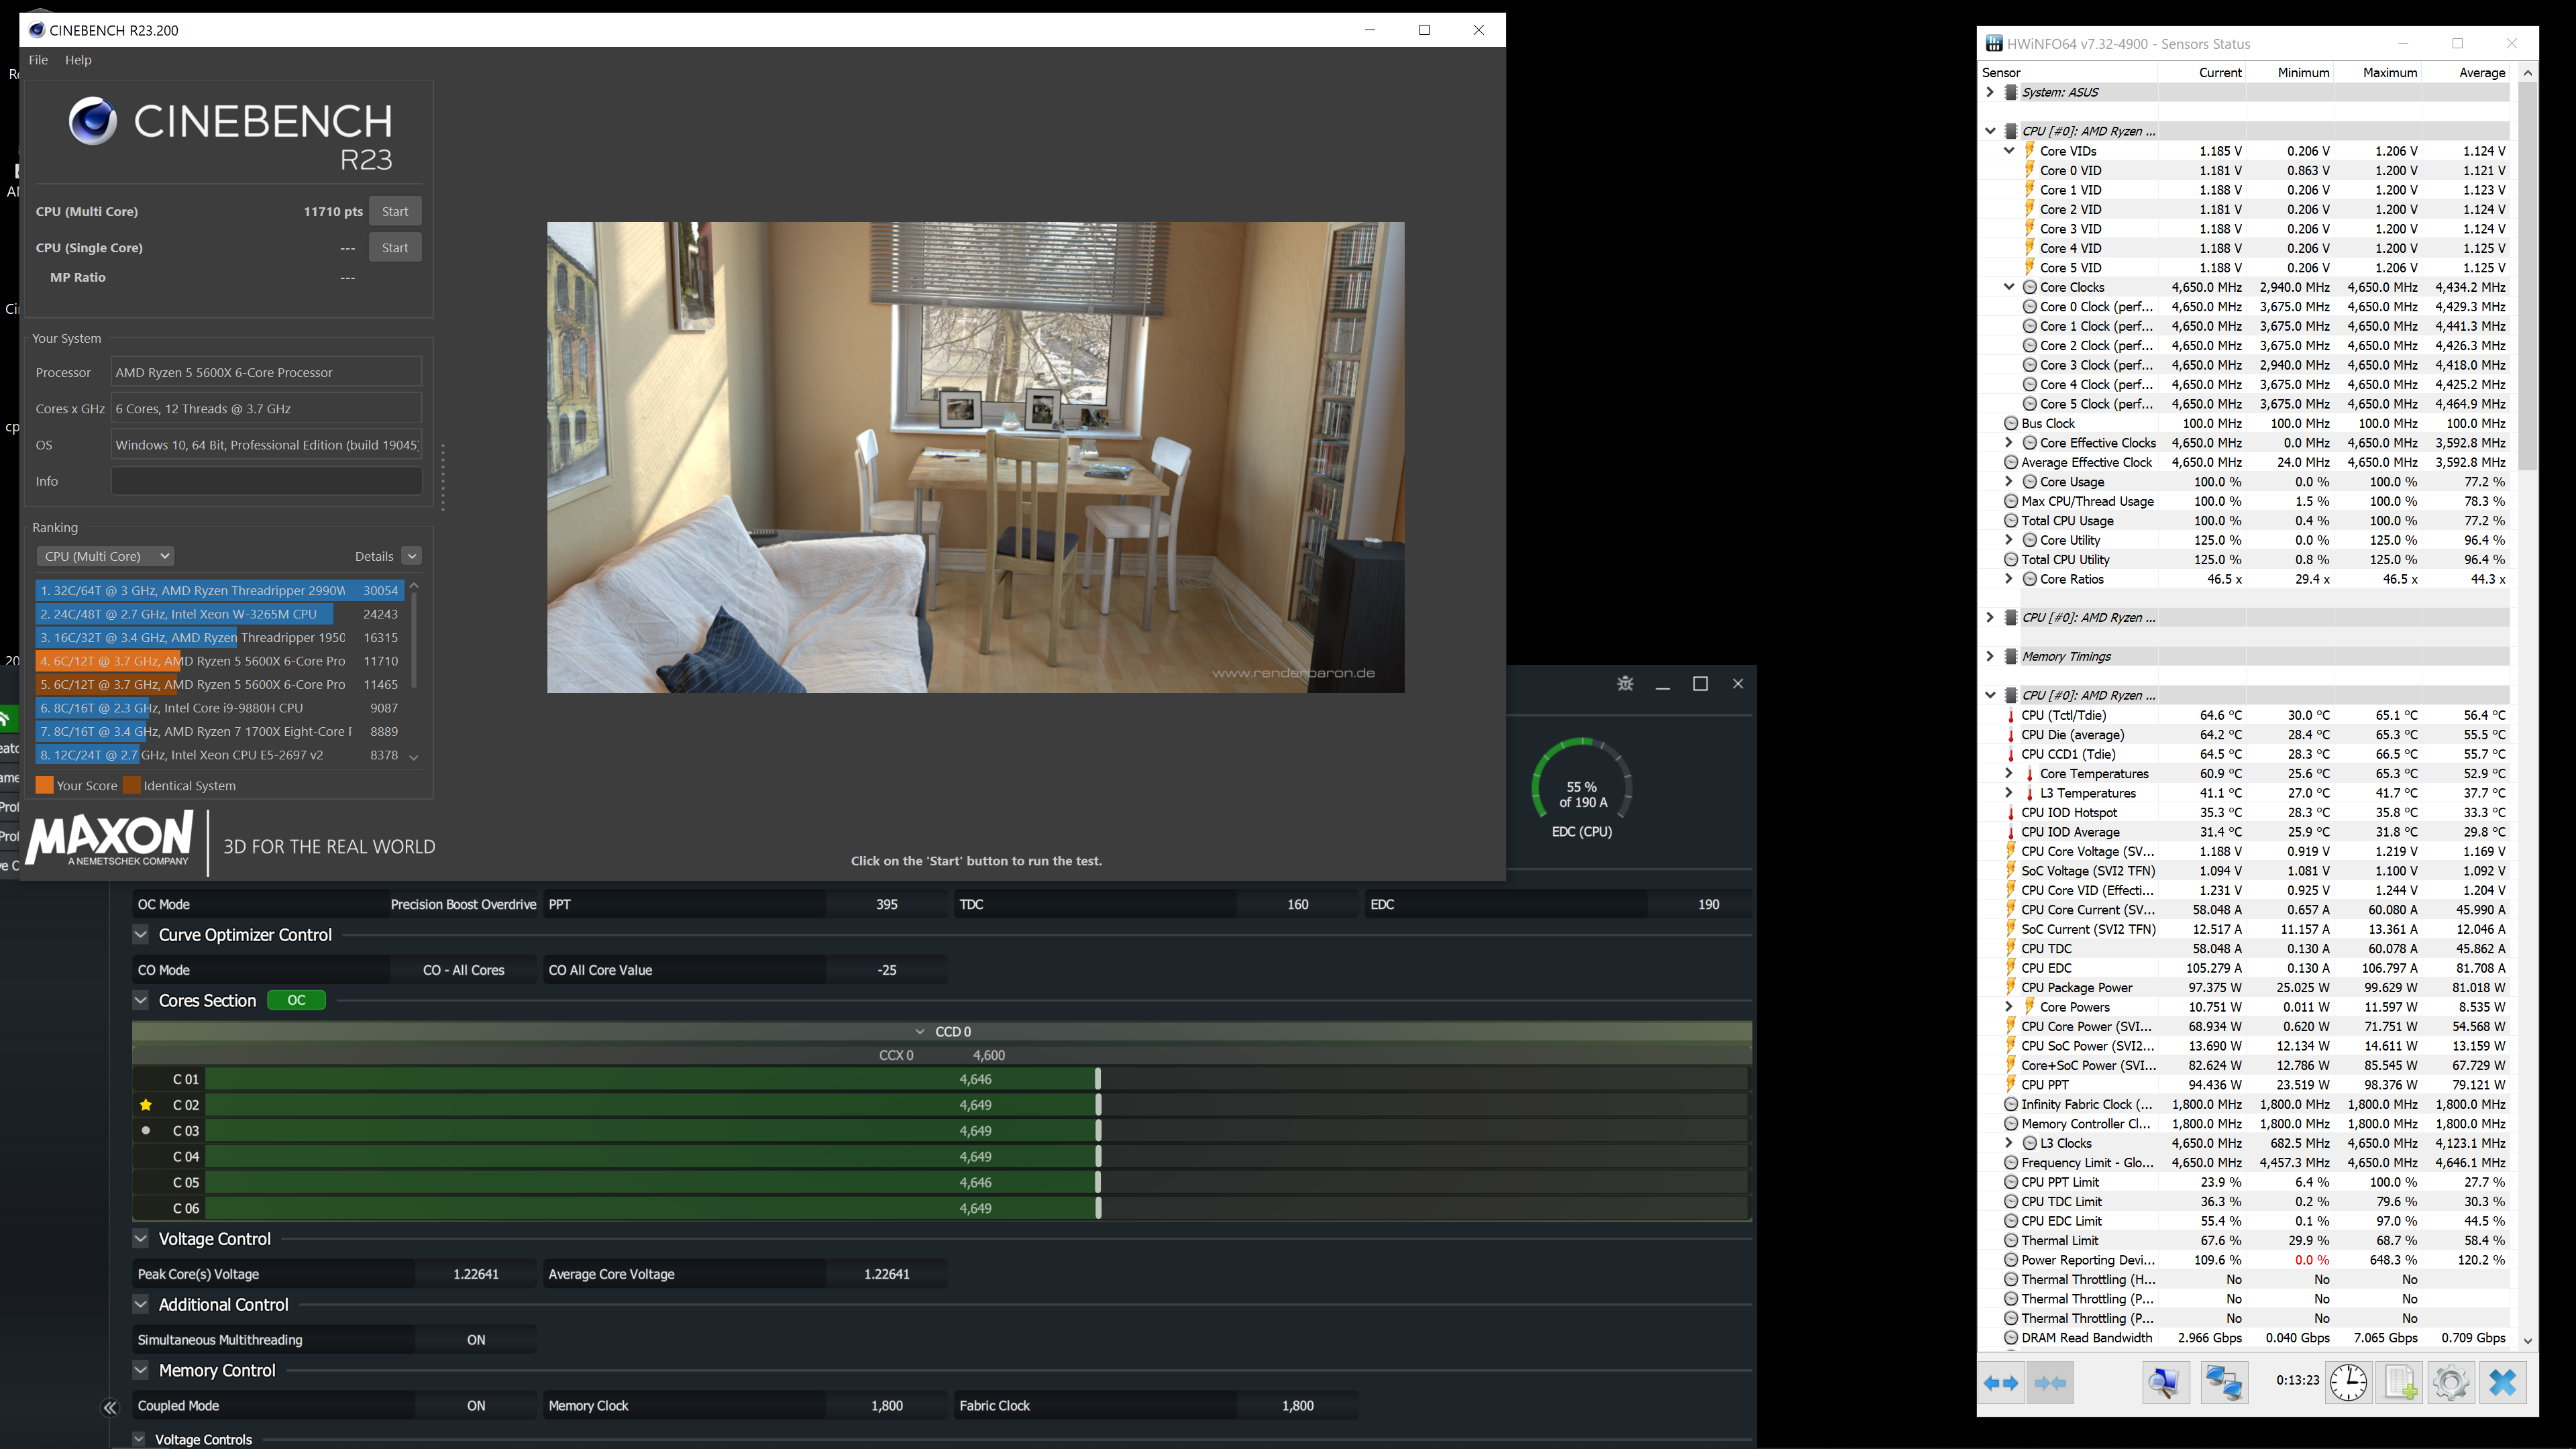Toggle Simultaneous Multithreading ON value
The height and width of the screenshot is (1449, 2576).
(476, 1340)
